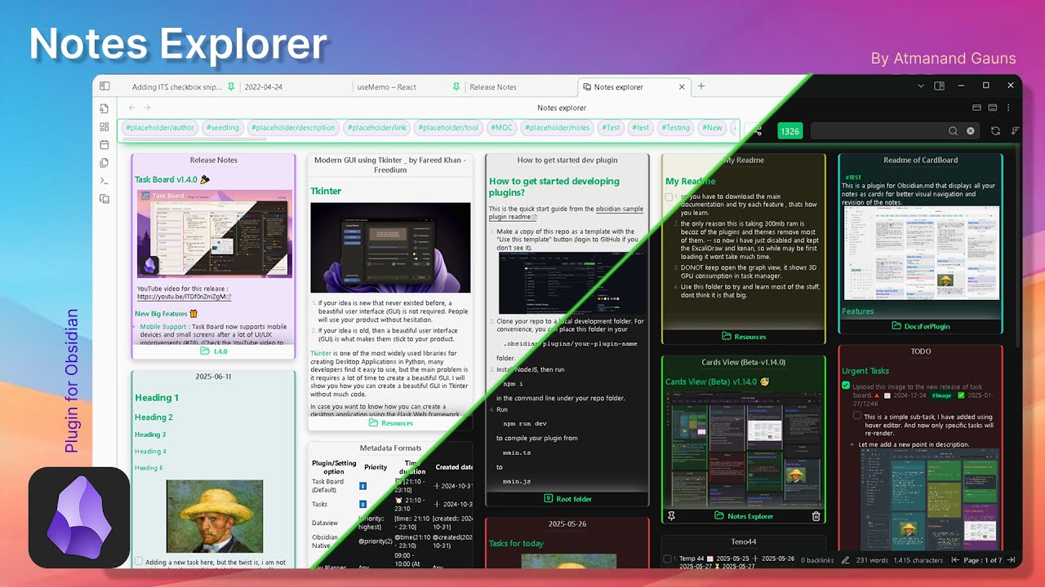Filter by #New tag

pos(713,128)
